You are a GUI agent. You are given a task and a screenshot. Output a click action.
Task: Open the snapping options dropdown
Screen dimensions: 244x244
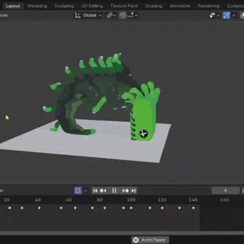132,15
